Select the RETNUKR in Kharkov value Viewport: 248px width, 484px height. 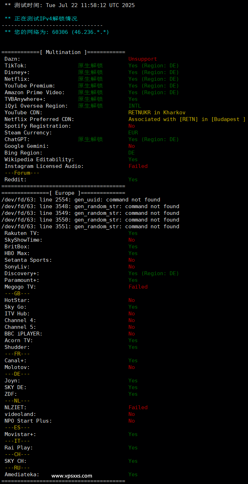pos(157,113)
